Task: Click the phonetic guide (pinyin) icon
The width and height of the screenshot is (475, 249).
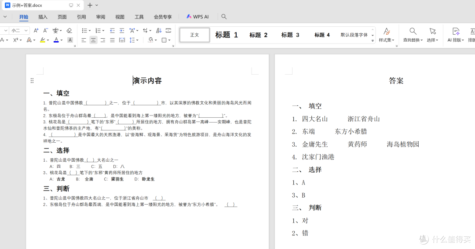Action: point(55,31)
